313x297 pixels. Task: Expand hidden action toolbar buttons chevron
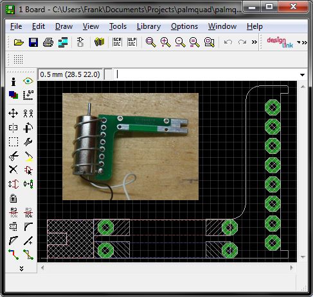pyautogui.click(x=255, y=42)
